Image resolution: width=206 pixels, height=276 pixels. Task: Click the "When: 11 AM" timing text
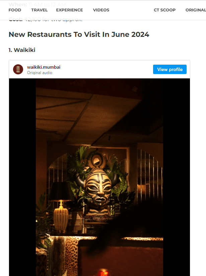pos(37,4)
